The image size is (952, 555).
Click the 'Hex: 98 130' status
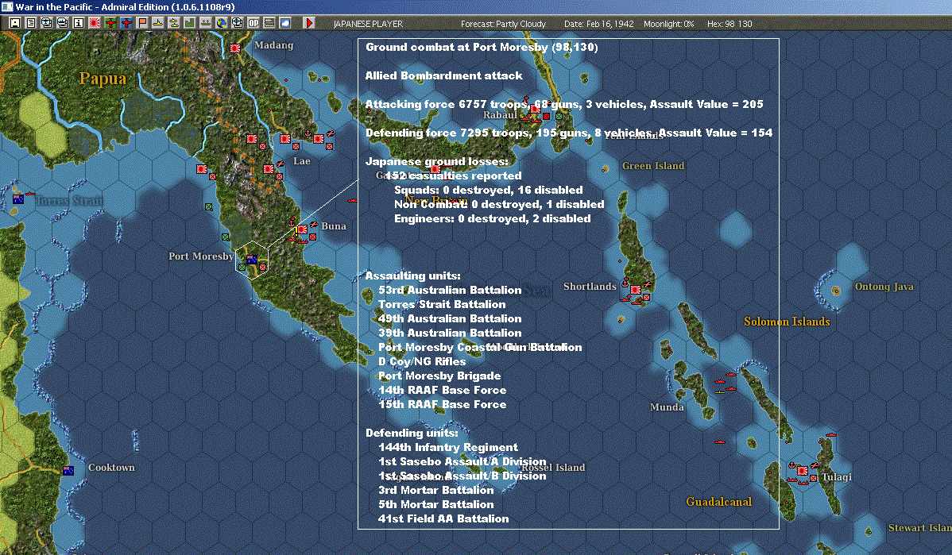pyautogui.click(x=729, y=24)
